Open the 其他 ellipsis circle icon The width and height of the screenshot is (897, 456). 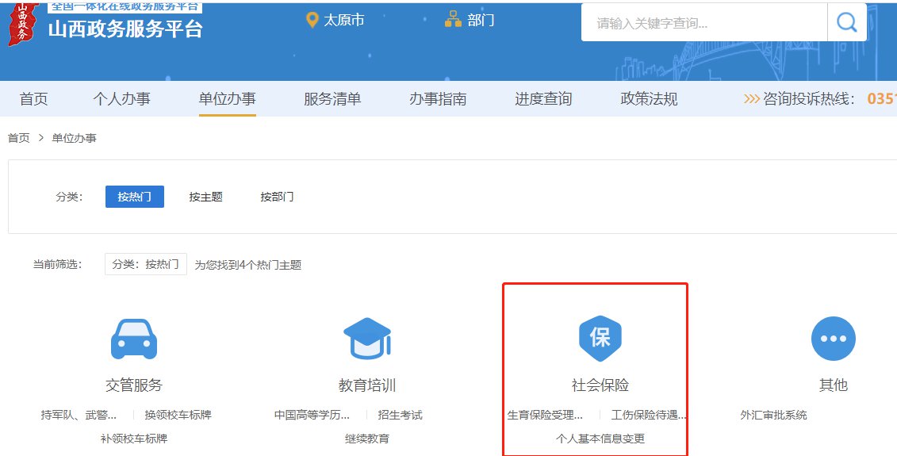click(833, 339)
